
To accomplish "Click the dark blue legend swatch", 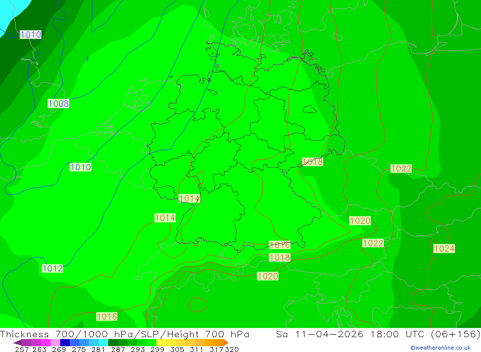I will click(x=65, y=342).
